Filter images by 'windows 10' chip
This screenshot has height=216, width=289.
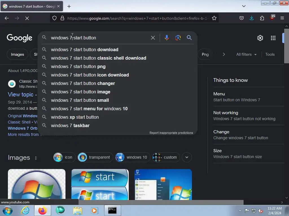pos(133,157)
